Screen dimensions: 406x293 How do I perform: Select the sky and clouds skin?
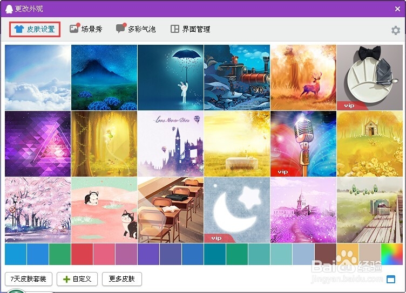tap(38, 78)
